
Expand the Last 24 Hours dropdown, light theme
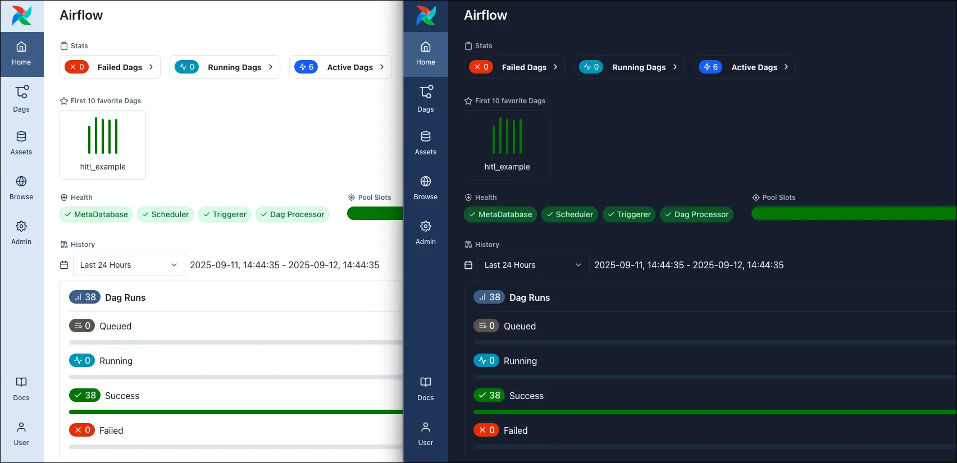pyautogui.click(x=129, y=265)
